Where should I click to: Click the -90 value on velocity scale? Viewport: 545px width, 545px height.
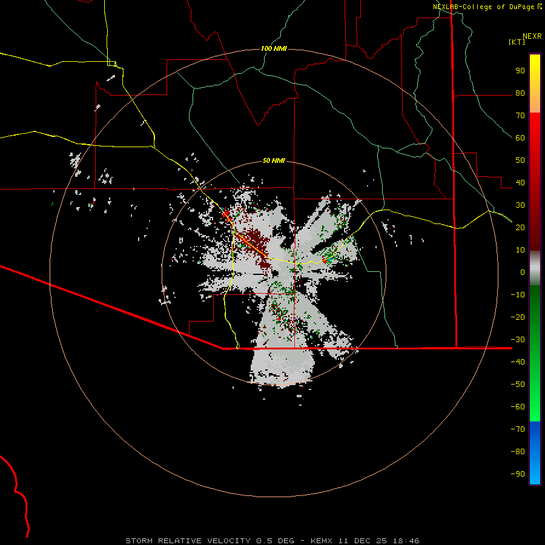point(518,474)
